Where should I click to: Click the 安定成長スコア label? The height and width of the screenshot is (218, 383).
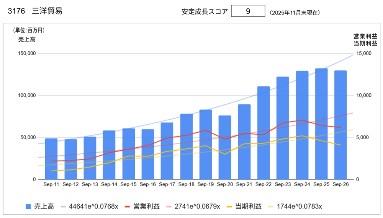pos(205,11)
